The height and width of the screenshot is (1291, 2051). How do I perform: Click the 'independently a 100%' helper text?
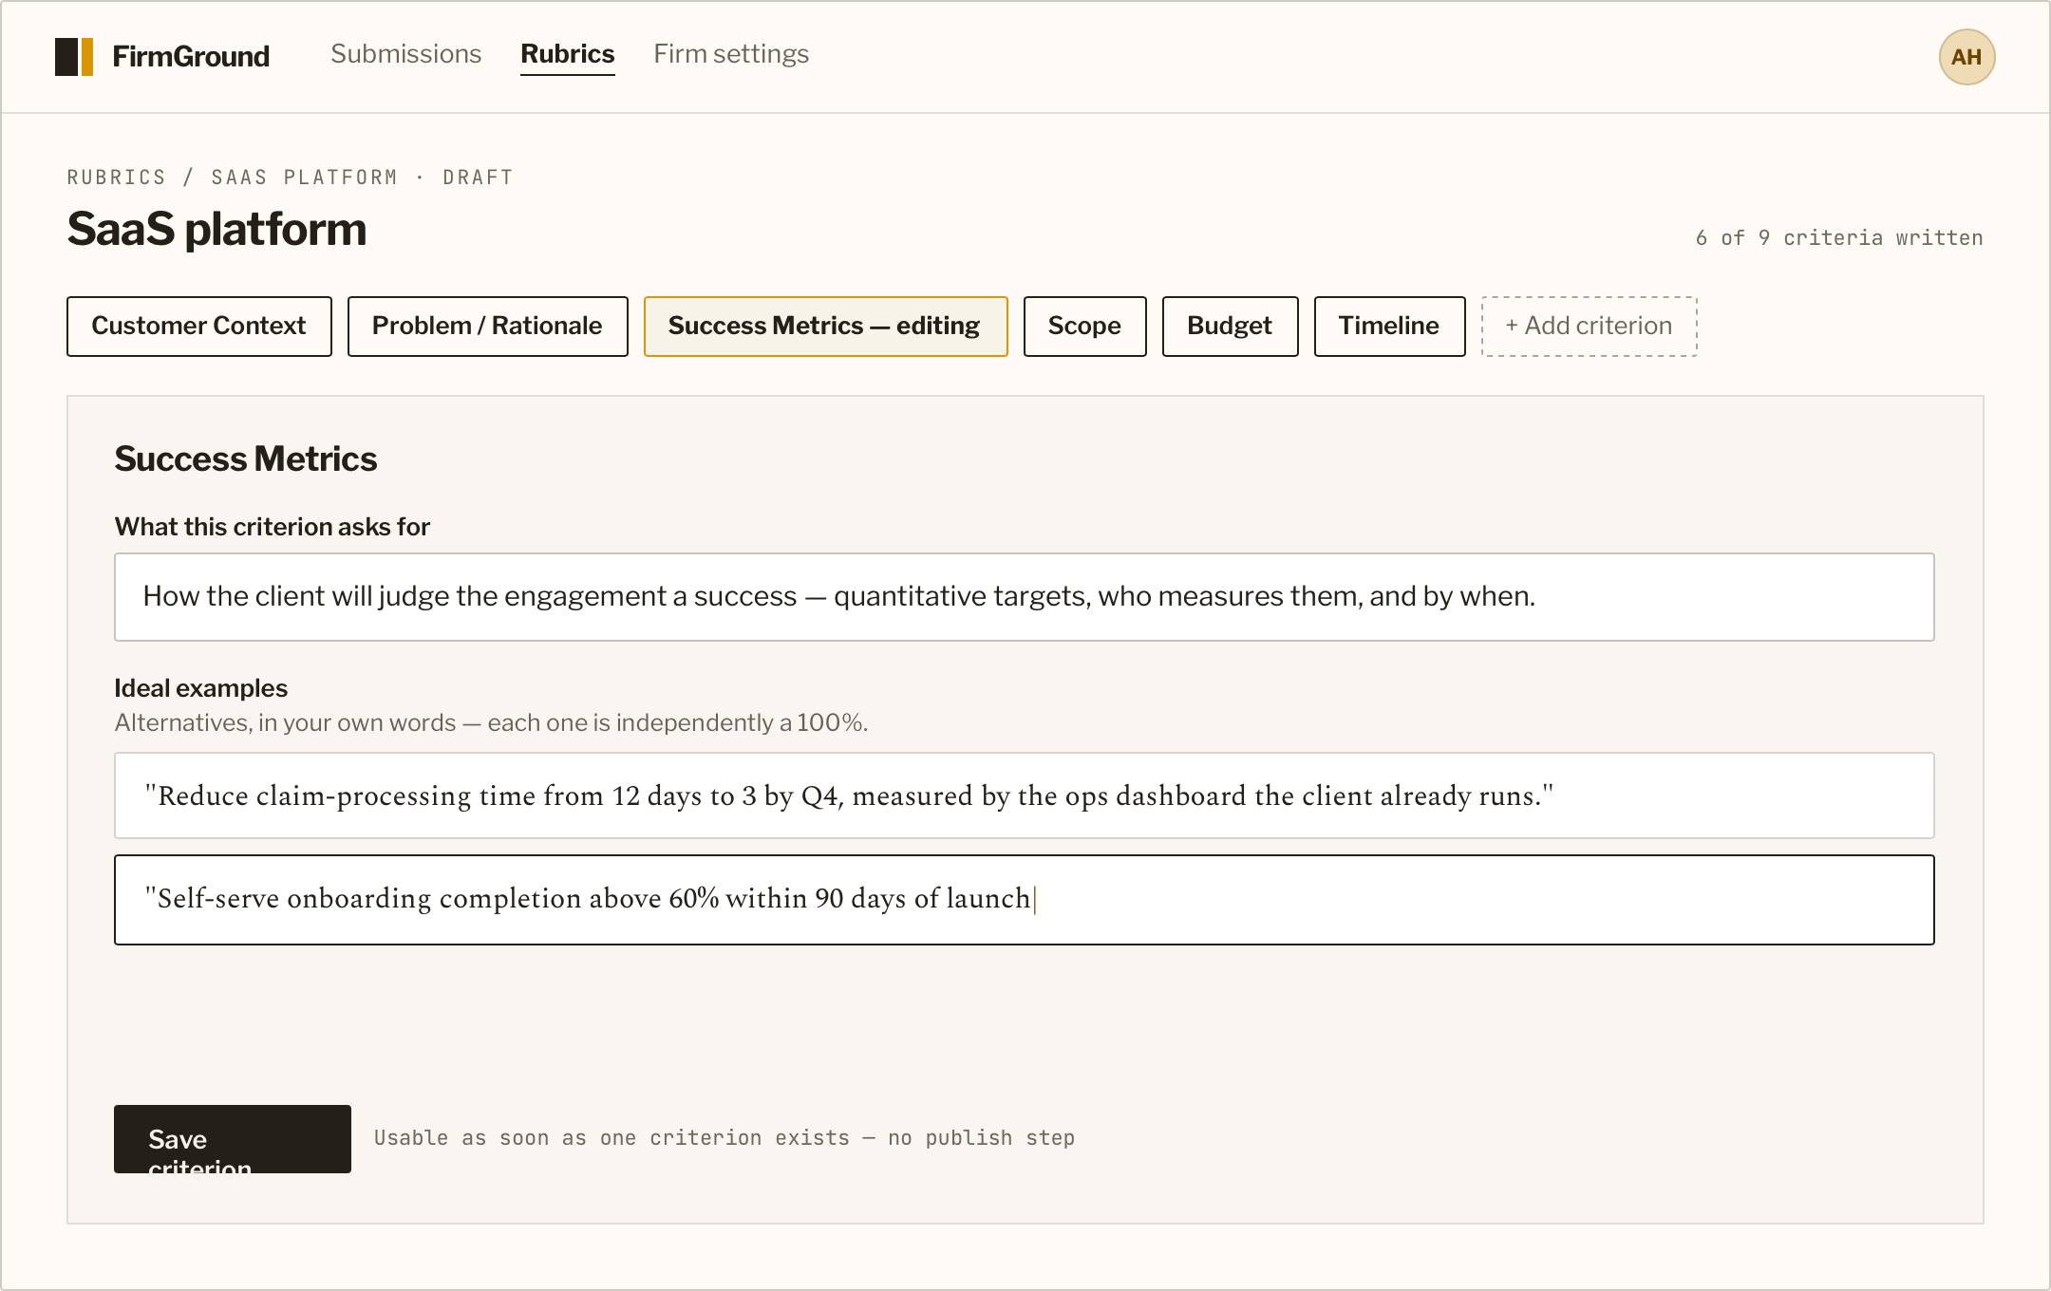(x=742, y=723)
